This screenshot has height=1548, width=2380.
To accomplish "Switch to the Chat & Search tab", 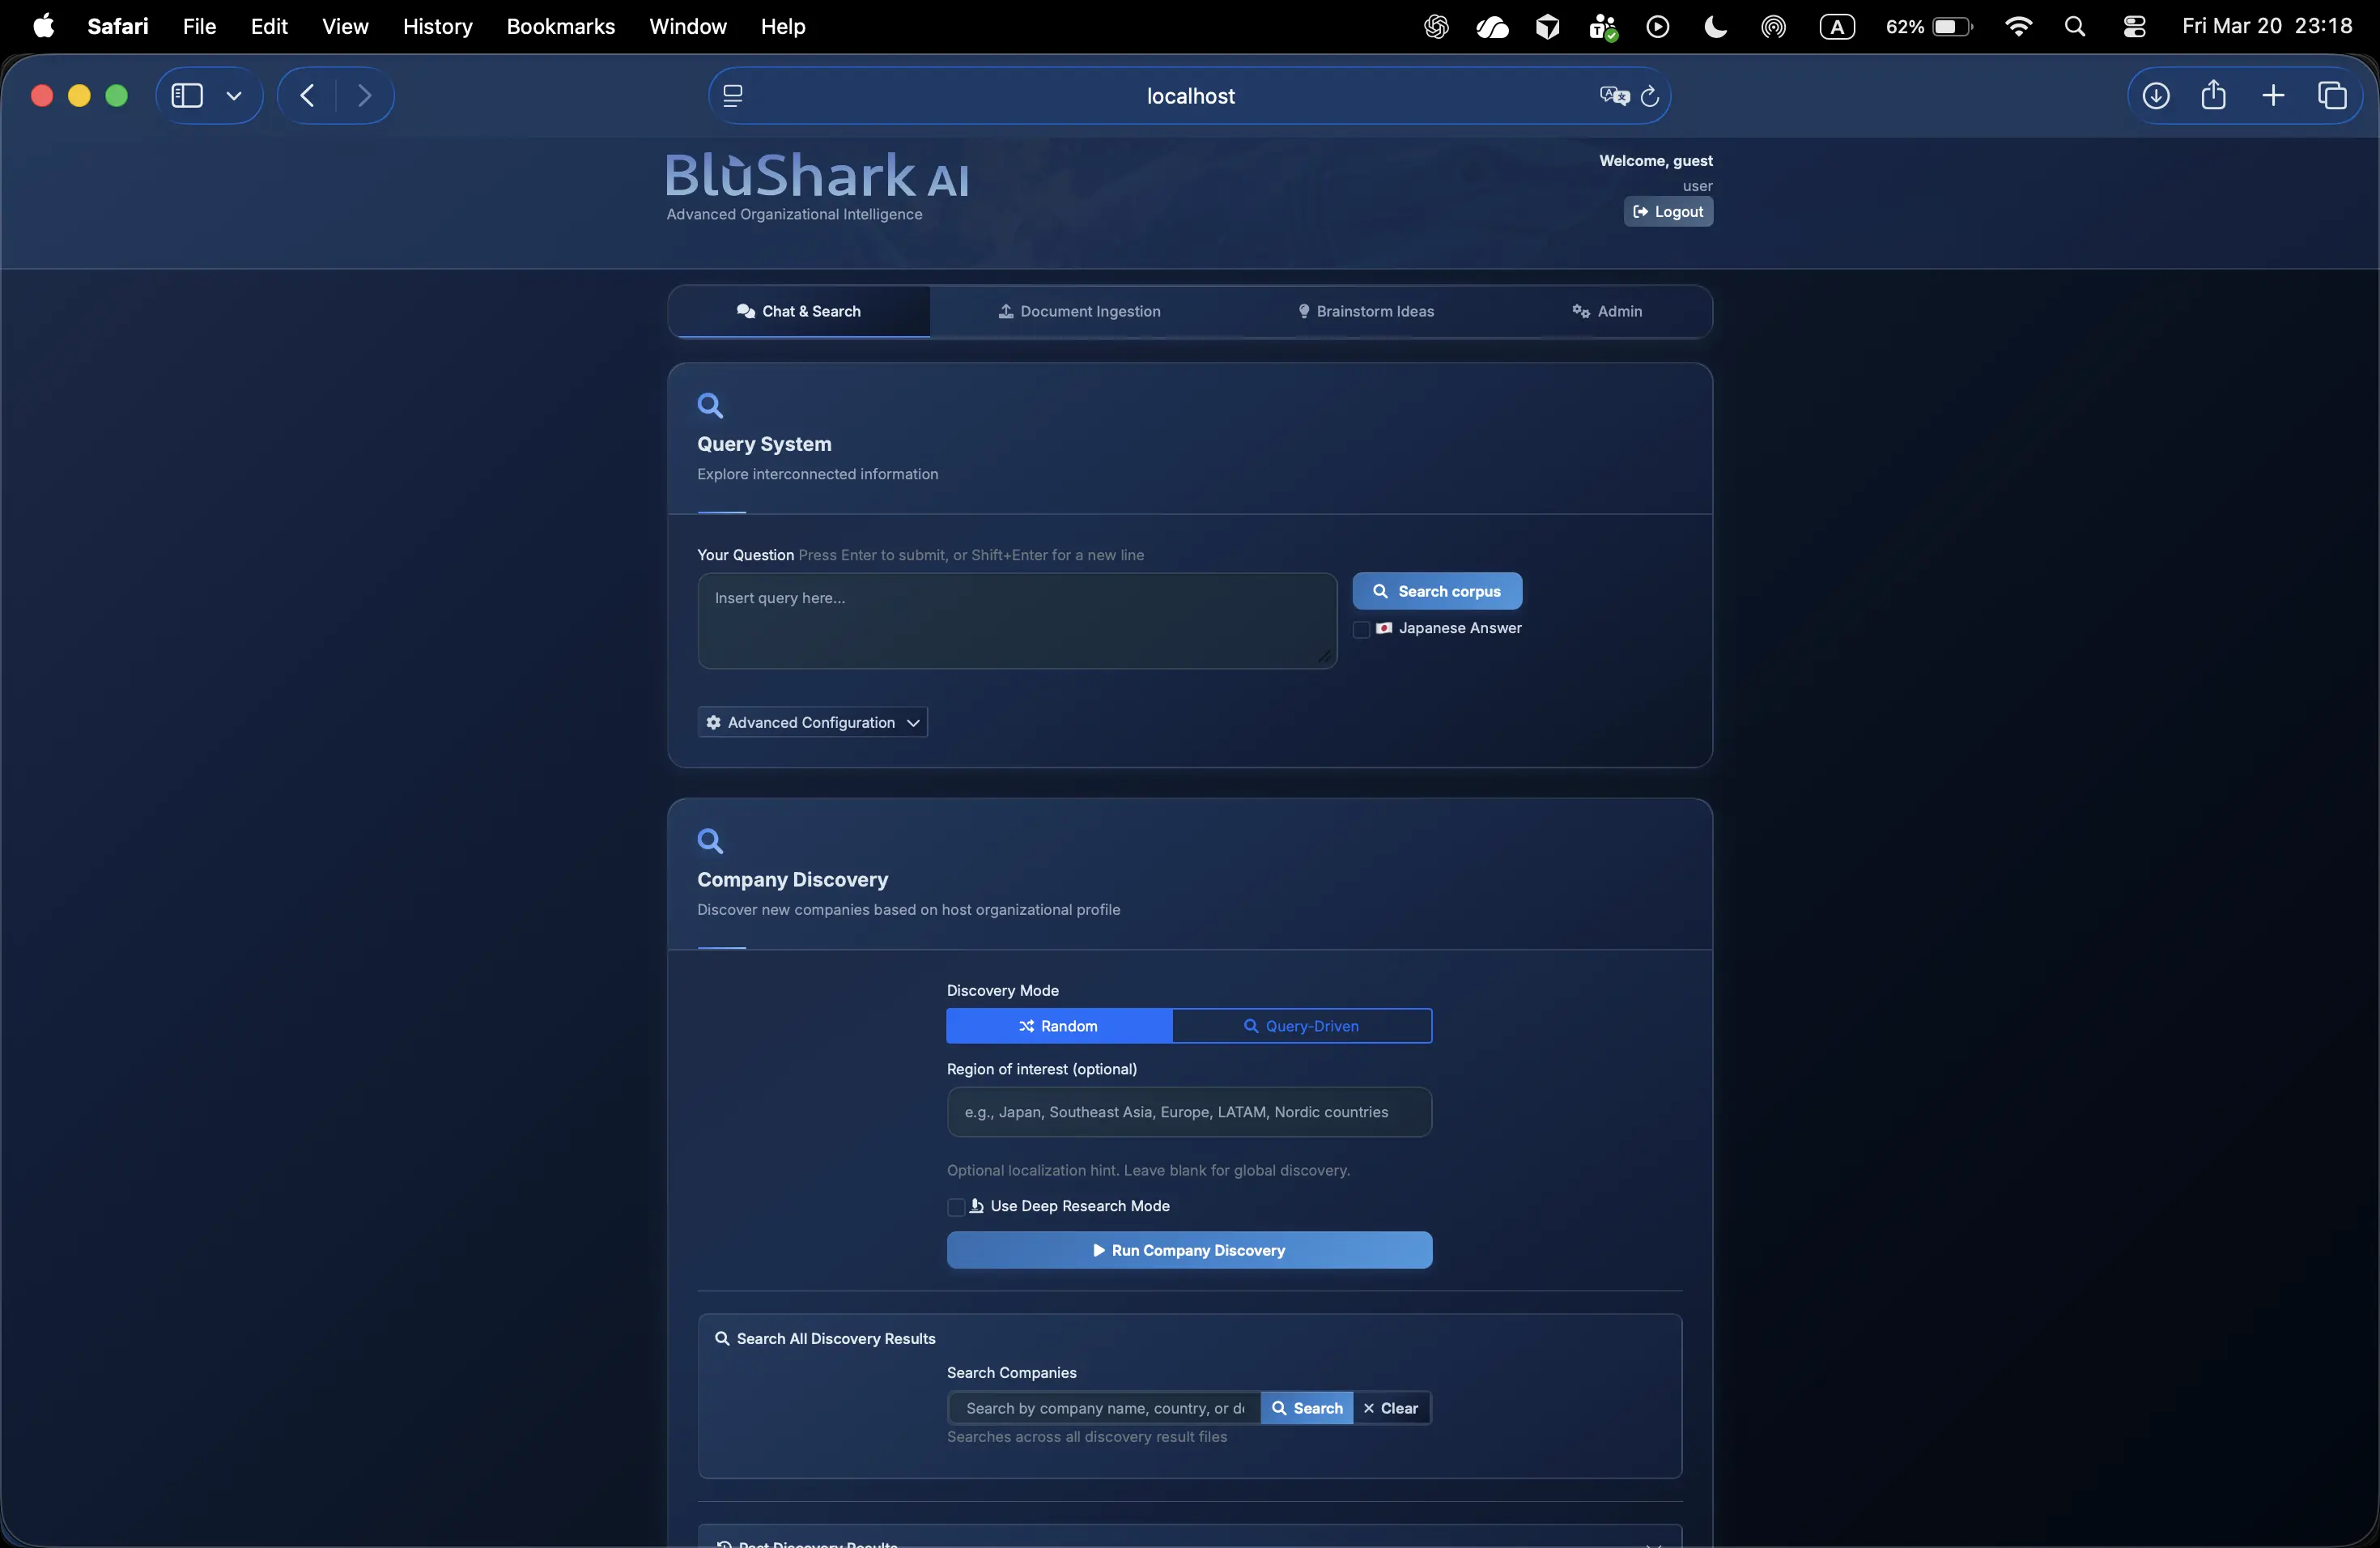I will click(799, 311).
